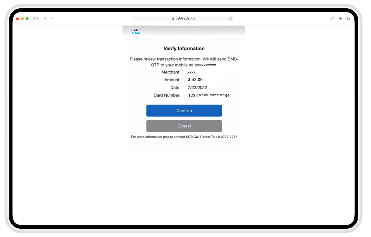
Task: Click the Bank Logo image
Action: (136, 31)
